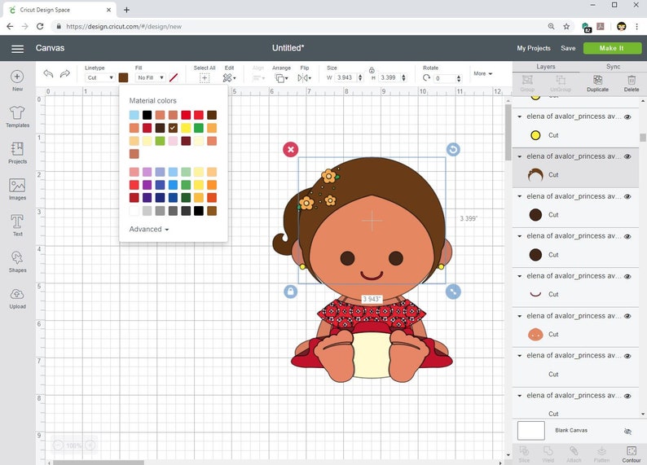Pick the light blue material color
The height and width of the screenshot is (465, 647).
(134, 115)
